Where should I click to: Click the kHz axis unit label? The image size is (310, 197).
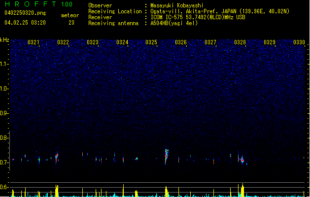pos(4,40)
